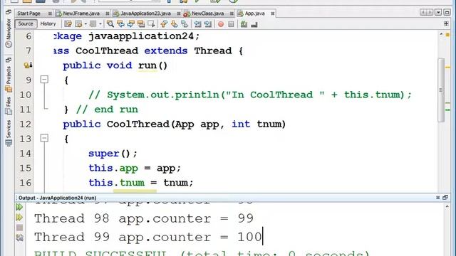Close the App.java tab
Viewport: 456px width, 256px height.
point(272,14)
